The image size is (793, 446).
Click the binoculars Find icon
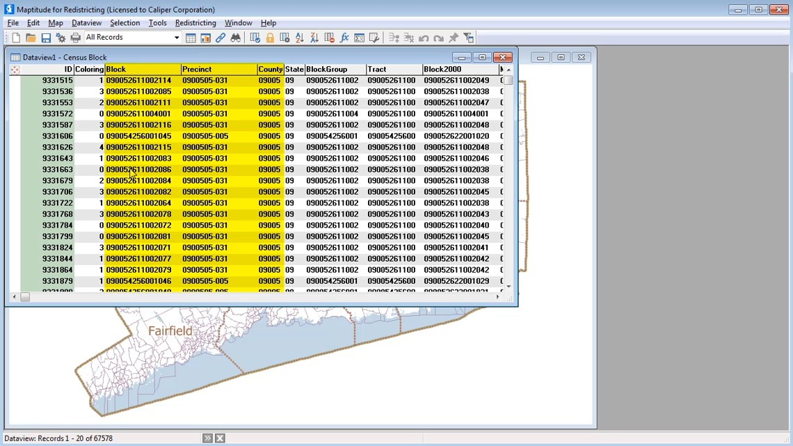tap(236, 38)
